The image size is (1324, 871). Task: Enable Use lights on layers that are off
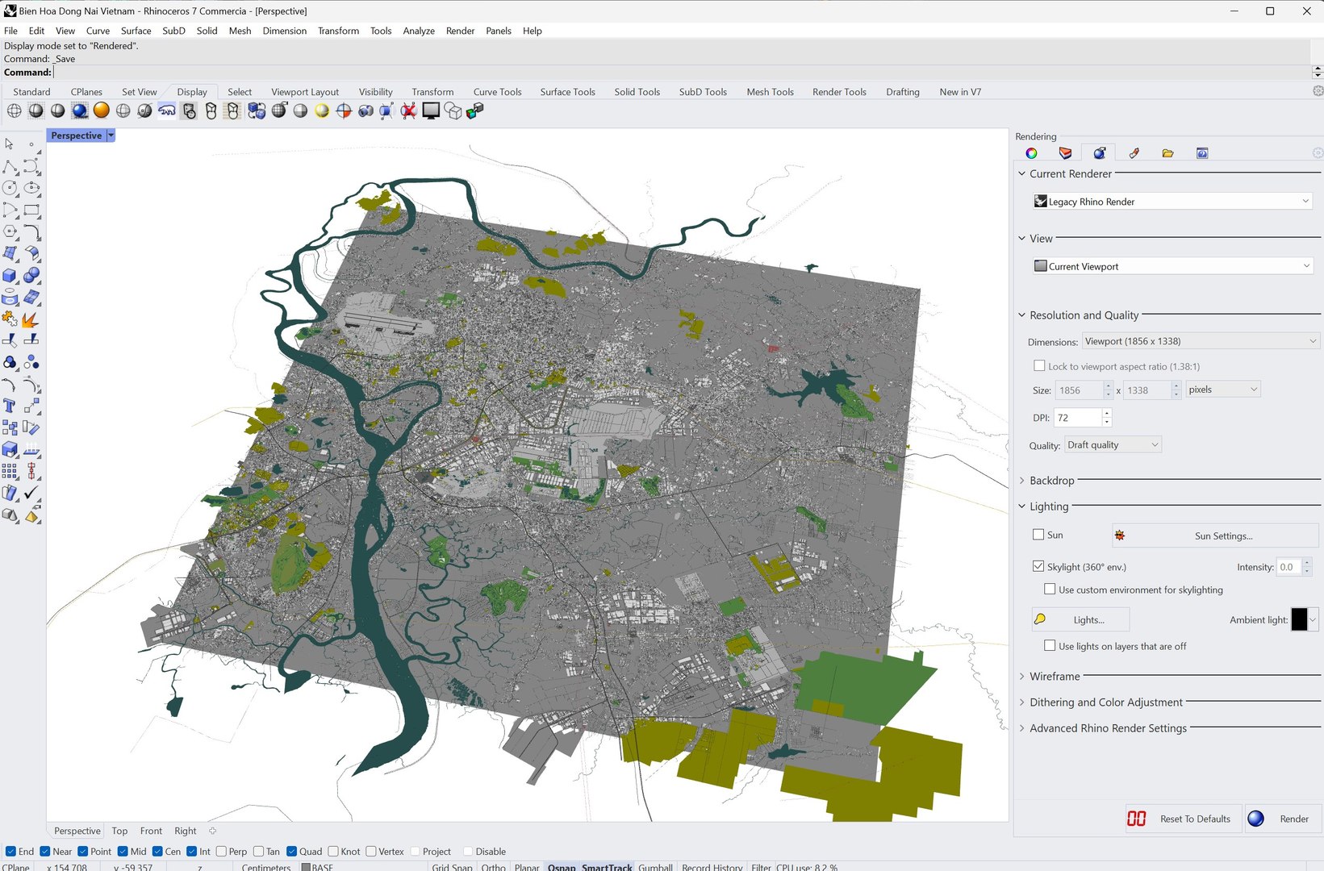(x=1050, y=646)
